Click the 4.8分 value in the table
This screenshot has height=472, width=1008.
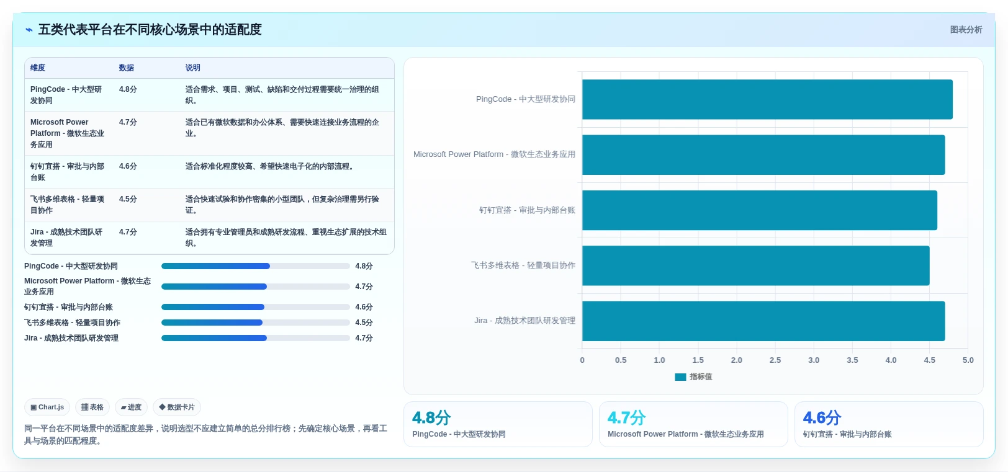[128, 89]
